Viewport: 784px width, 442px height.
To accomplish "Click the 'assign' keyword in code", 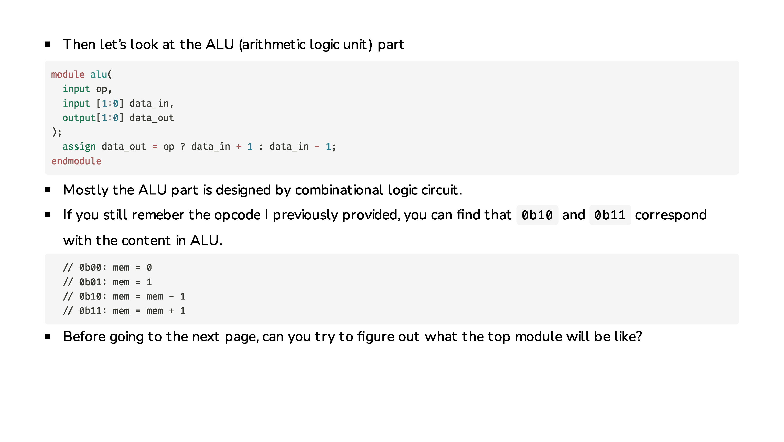I will tap(79, 147).
